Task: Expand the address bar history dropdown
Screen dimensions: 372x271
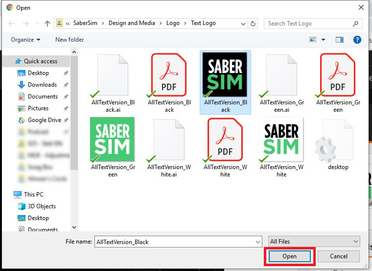Action: coord(243,24)
